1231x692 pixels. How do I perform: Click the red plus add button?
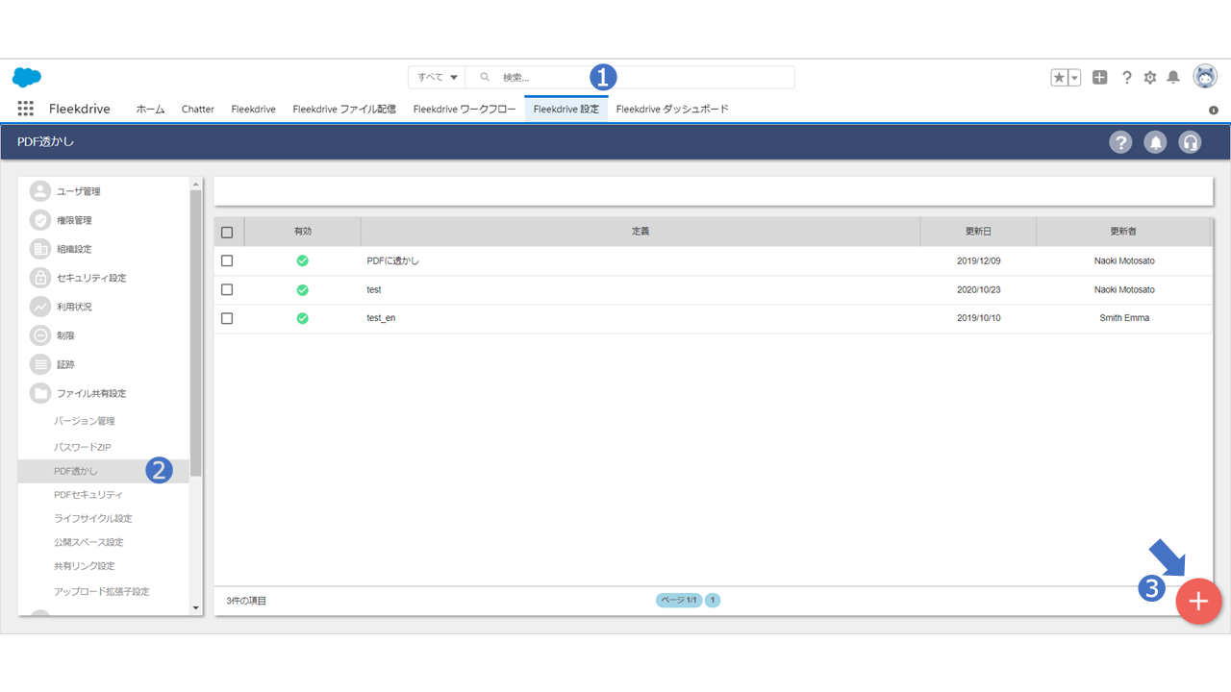[x=1198, y=602]
